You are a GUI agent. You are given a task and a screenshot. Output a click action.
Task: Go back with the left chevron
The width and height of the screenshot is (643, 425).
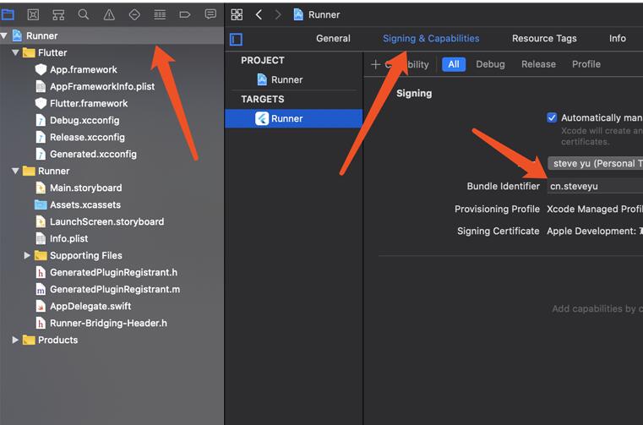click(259, 14)
